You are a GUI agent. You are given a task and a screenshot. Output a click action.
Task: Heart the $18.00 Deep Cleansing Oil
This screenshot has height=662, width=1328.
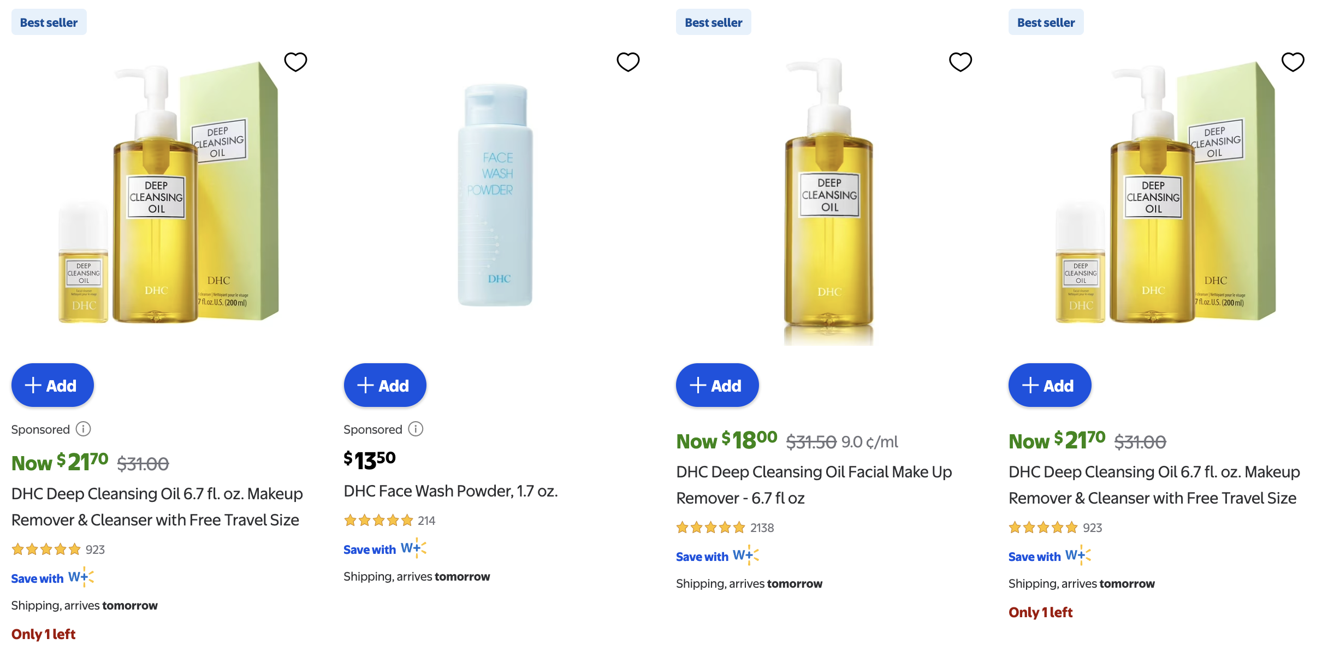pyautogui.click(x=960, y=62)
